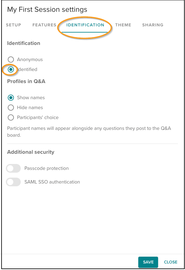Click the Profiles in Q&A heading
The height and width of the screenshot is (270, 185).
[x=26, y=81]
